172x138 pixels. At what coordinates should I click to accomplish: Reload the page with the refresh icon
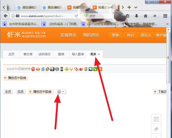click(76, 16)
